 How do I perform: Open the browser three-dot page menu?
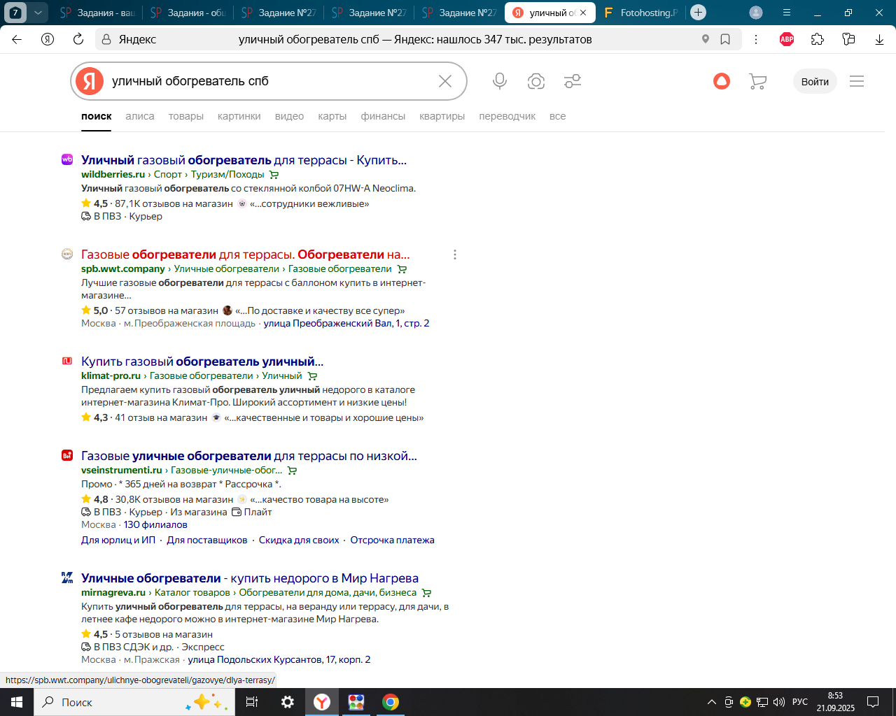[x=756, y=39]
